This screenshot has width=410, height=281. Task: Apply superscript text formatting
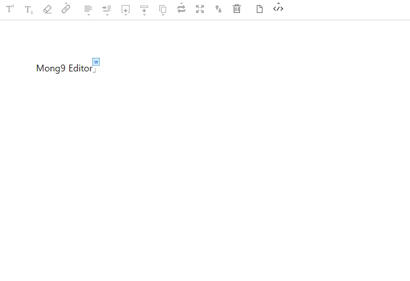10,9
